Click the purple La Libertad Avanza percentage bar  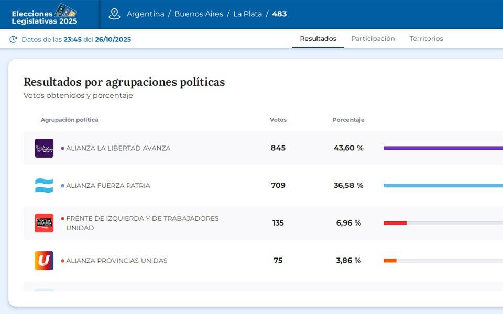[x=443, y=148]
